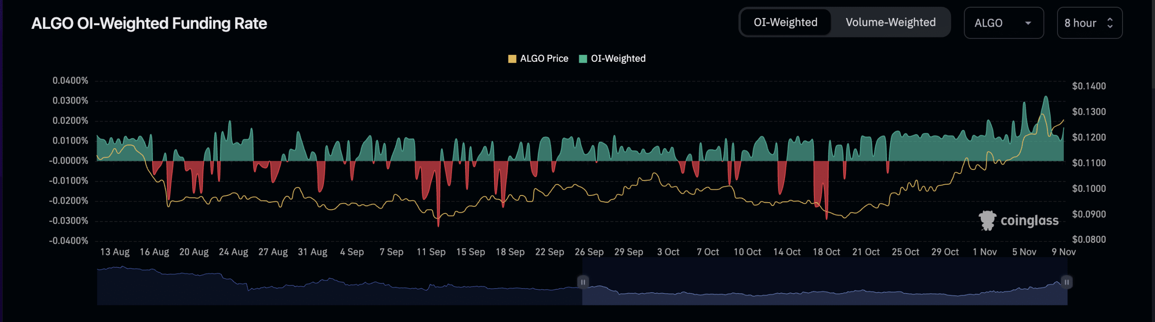The image size is (1155, 322).
Task: Click the 5 Nov date label
Action: pos(1024,252)
